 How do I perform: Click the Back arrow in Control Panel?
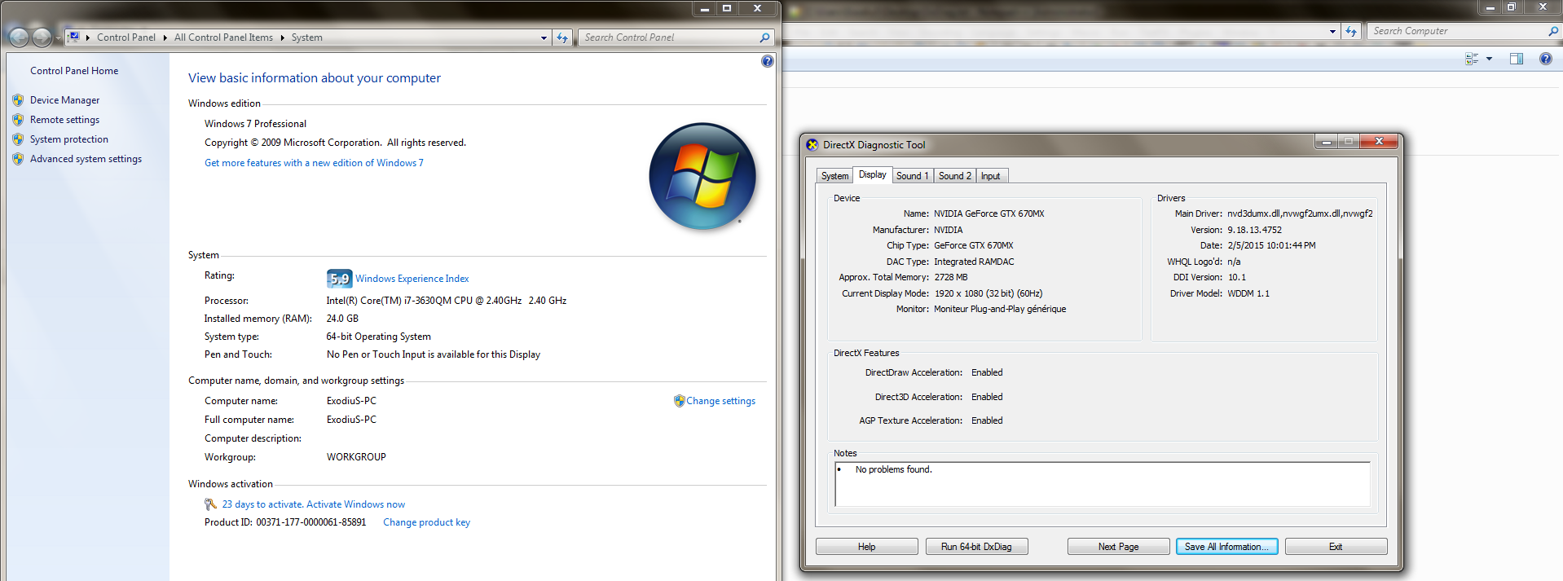(19, 37)
